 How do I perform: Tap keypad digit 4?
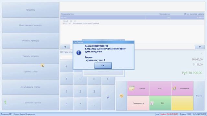pos(66,79)
